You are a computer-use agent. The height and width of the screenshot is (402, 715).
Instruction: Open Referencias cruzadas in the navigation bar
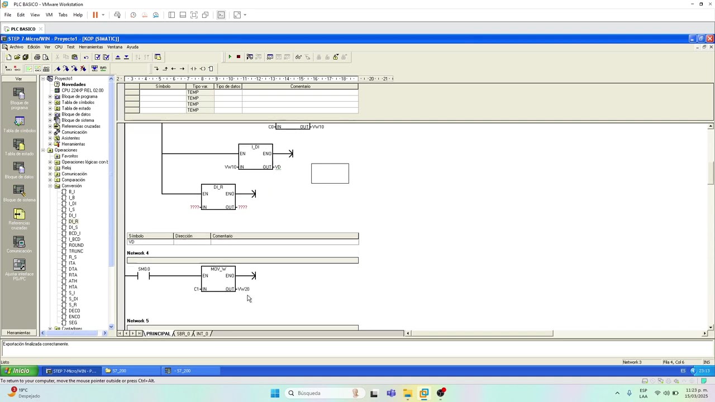tap(19, 219)
